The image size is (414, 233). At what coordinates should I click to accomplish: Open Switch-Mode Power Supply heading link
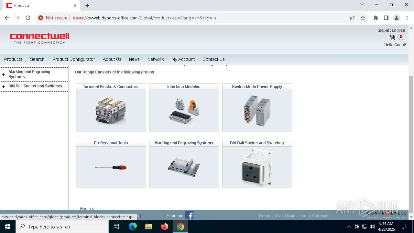tap(257, 87)
